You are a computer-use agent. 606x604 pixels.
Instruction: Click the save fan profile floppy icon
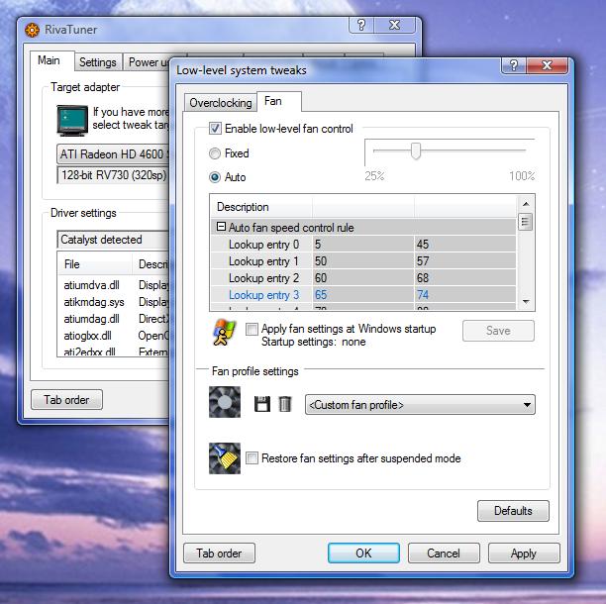click(x=262, y=404)
